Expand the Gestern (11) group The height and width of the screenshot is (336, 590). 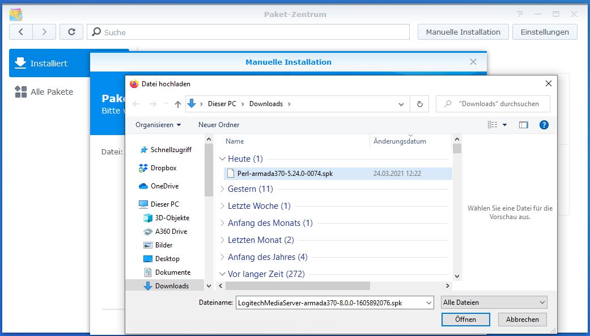(x=222, y=189)
